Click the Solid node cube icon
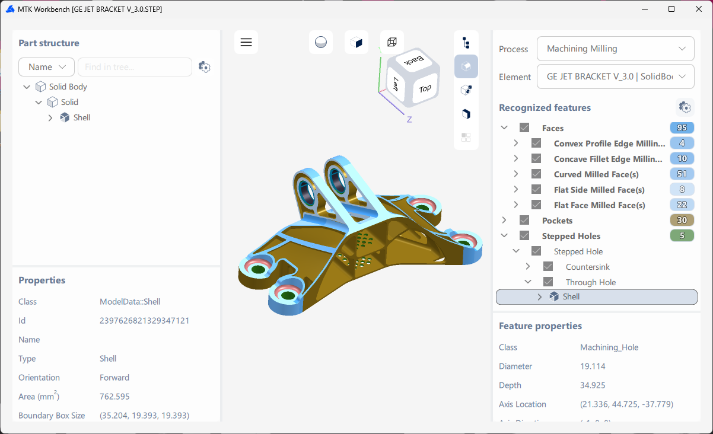Image resolution: width=713 pixels, height=434 pixels. click(52, 102)
